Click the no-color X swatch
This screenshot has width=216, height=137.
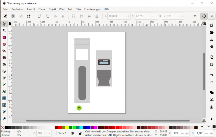pos(3,128)
